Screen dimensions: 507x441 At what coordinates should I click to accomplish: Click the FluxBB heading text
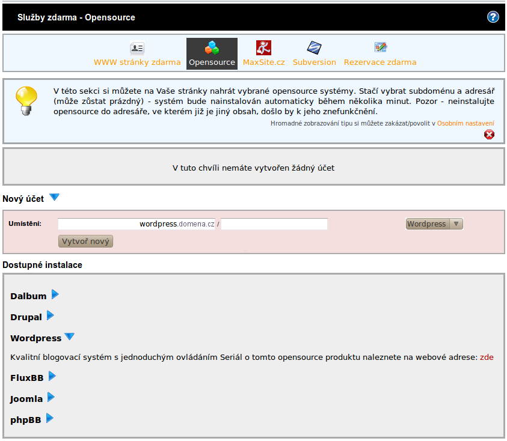27,378
